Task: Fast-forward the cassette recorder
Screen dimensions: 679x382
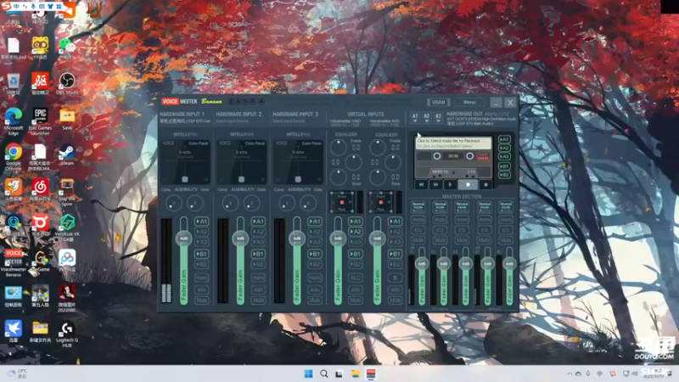Action: point(435,184)
